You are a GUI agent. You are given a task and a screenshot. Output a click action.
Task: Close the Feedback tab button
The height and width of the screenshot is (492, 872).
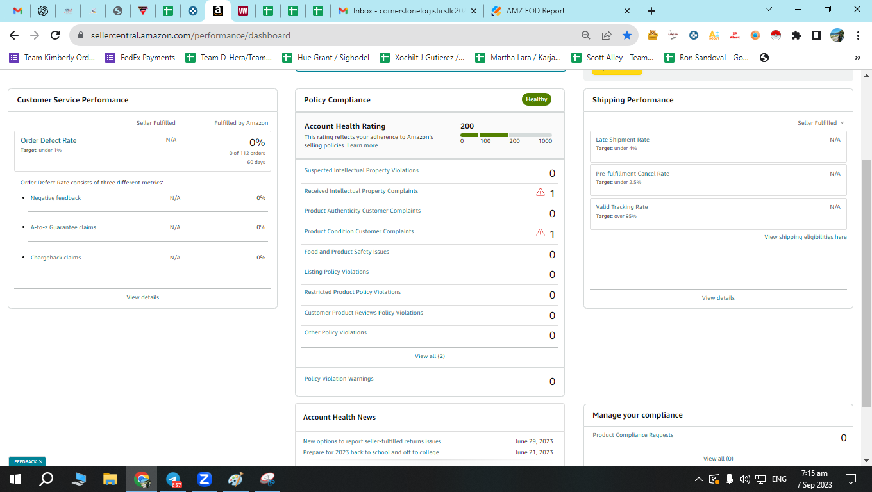tap(40, 461)
